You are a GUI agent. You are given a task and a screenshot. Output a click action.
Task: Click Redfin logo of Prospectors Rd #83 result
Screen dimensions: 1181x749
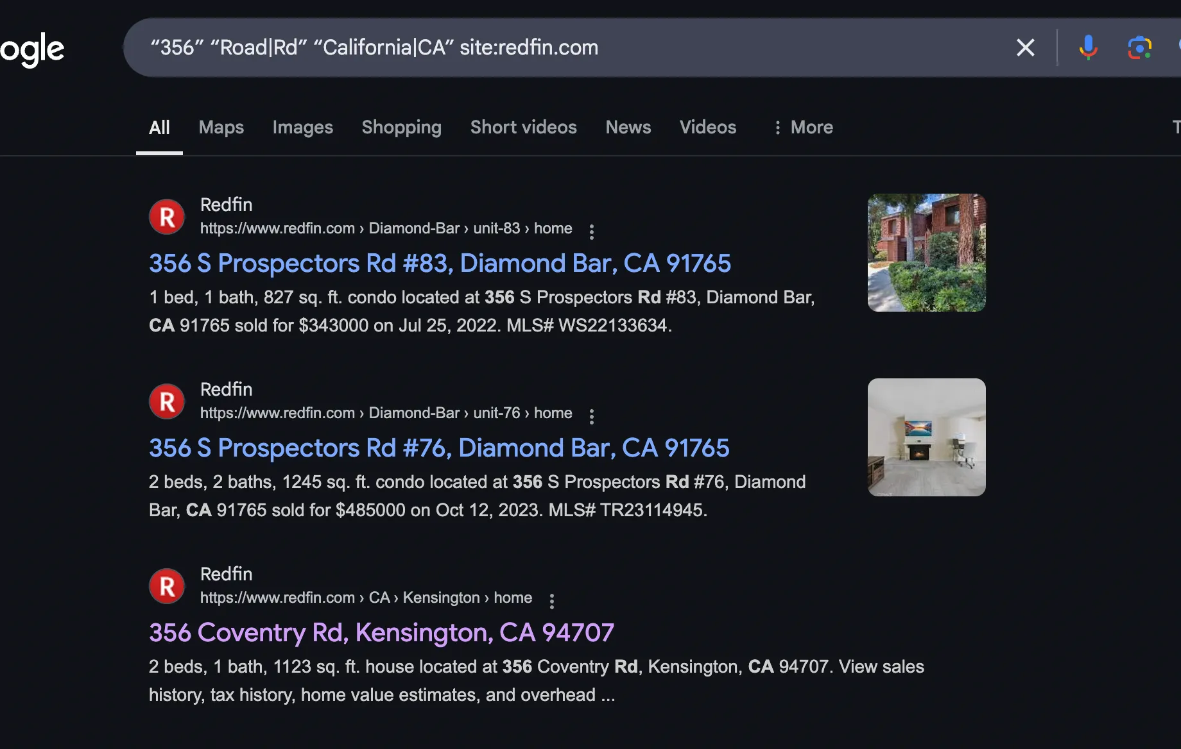coord(167,217)
